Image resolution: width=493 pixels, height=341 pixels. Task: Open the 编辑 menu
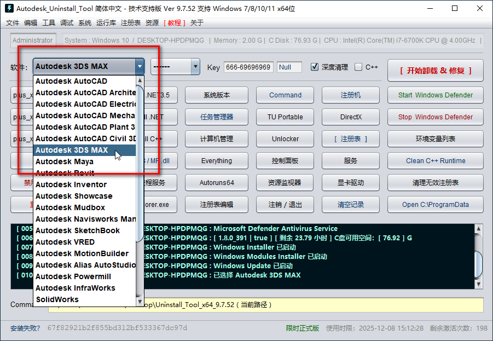[31, 22]
